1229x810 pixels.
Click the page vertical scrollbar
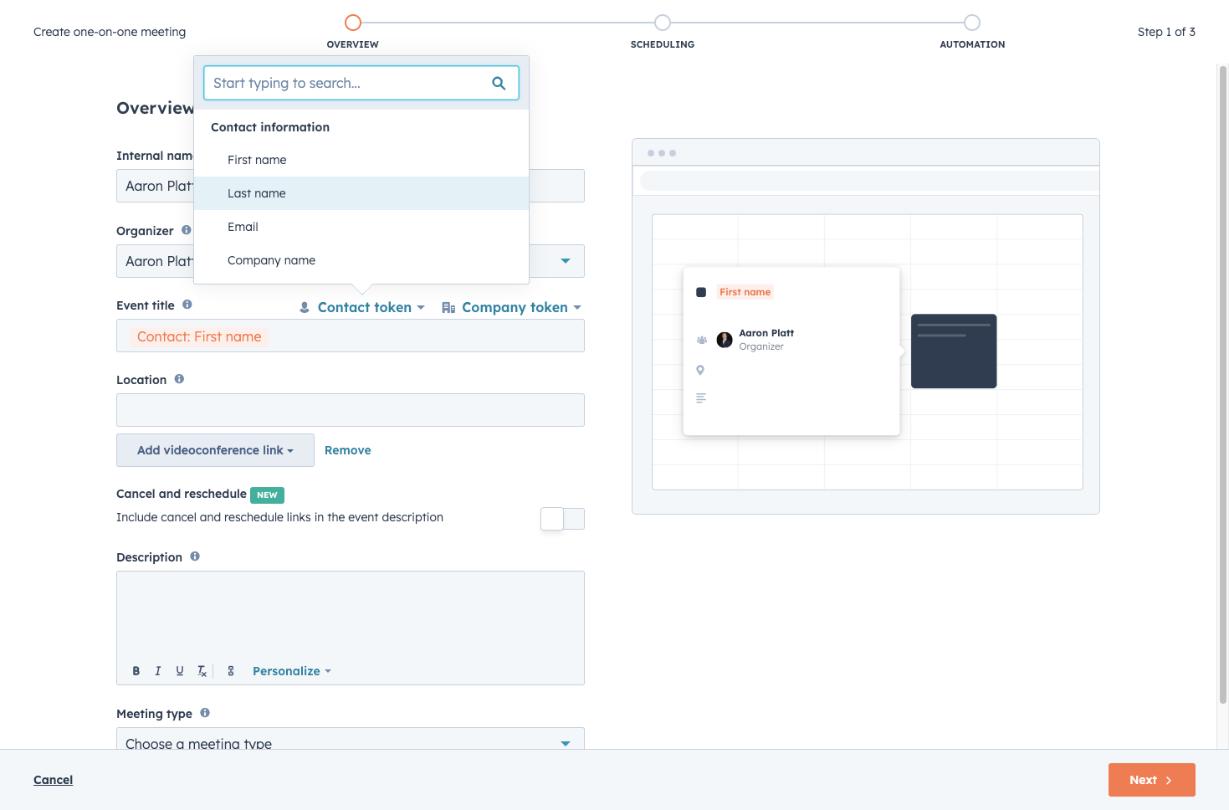point(1223,385)
